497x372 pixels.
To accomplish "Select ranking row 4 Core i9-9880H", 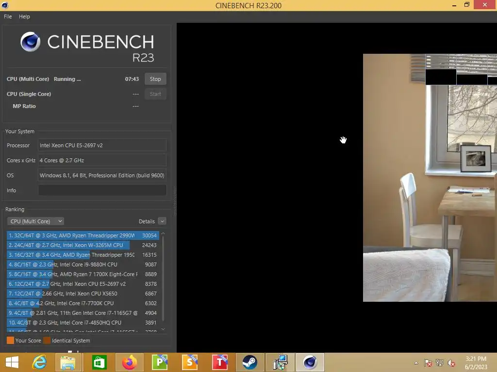I will click(x=83, y=264).
